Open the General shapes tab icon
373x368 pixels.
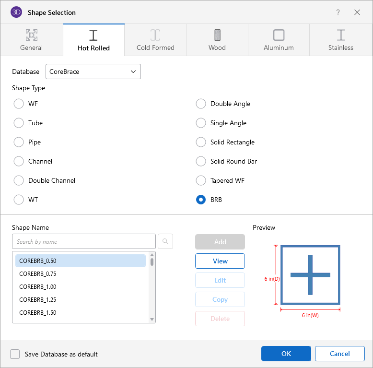pos(32,35)
